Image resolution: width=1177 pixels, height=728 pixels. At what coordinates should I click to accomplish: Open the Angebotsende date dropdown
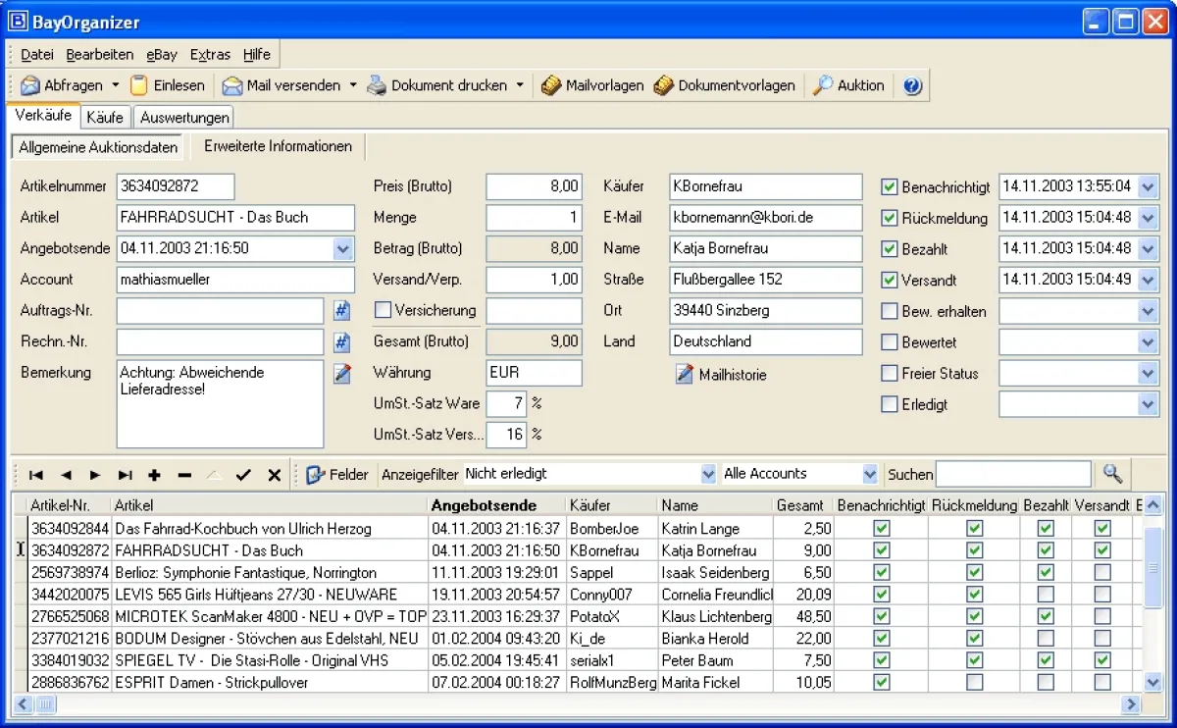(x=342, y=248)
